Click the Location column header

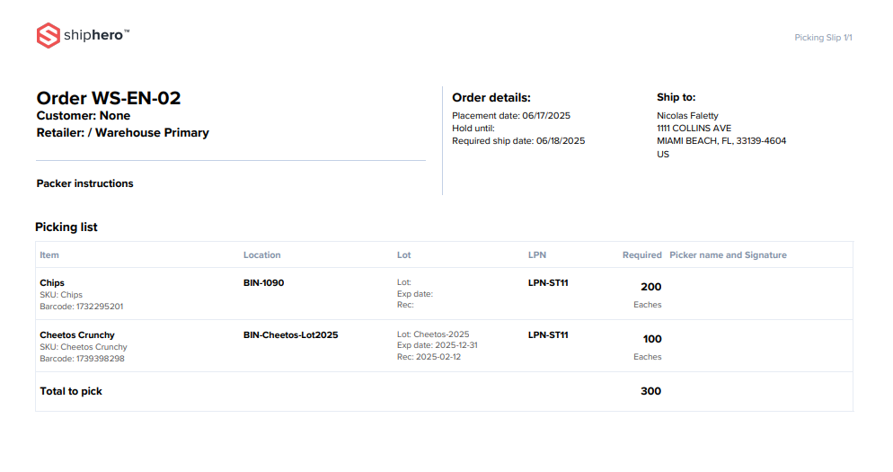click(x=262, y=255)
